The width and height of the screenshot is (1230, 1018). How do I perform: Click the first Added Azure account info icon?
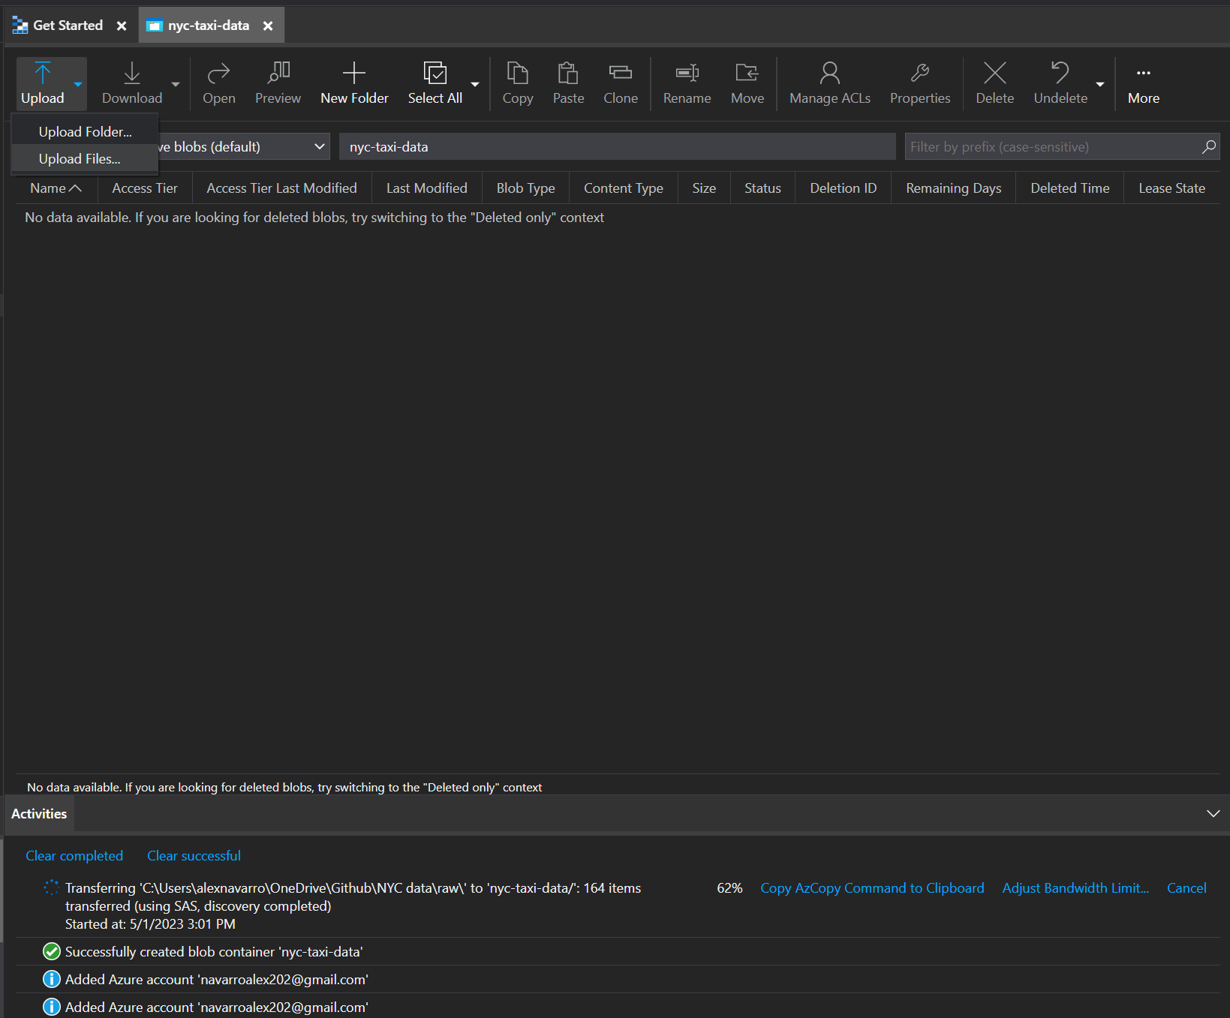(51, 980)
